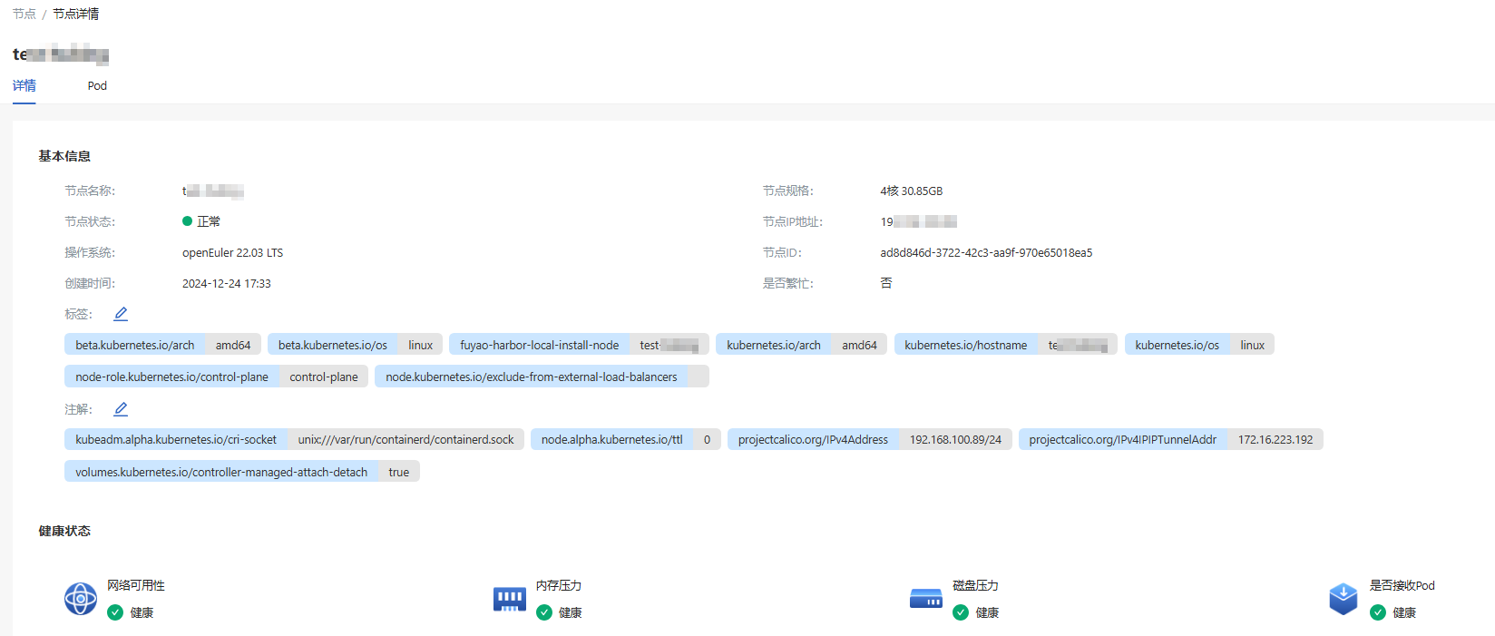
Task: Click the green 正常 status dot
Action: (188, 221)
